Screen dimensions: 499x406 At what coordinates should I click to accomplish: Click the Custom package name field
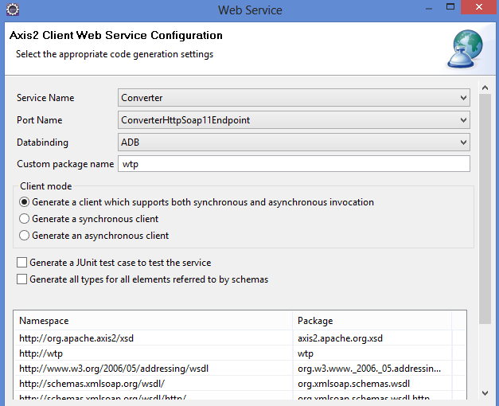294,164
